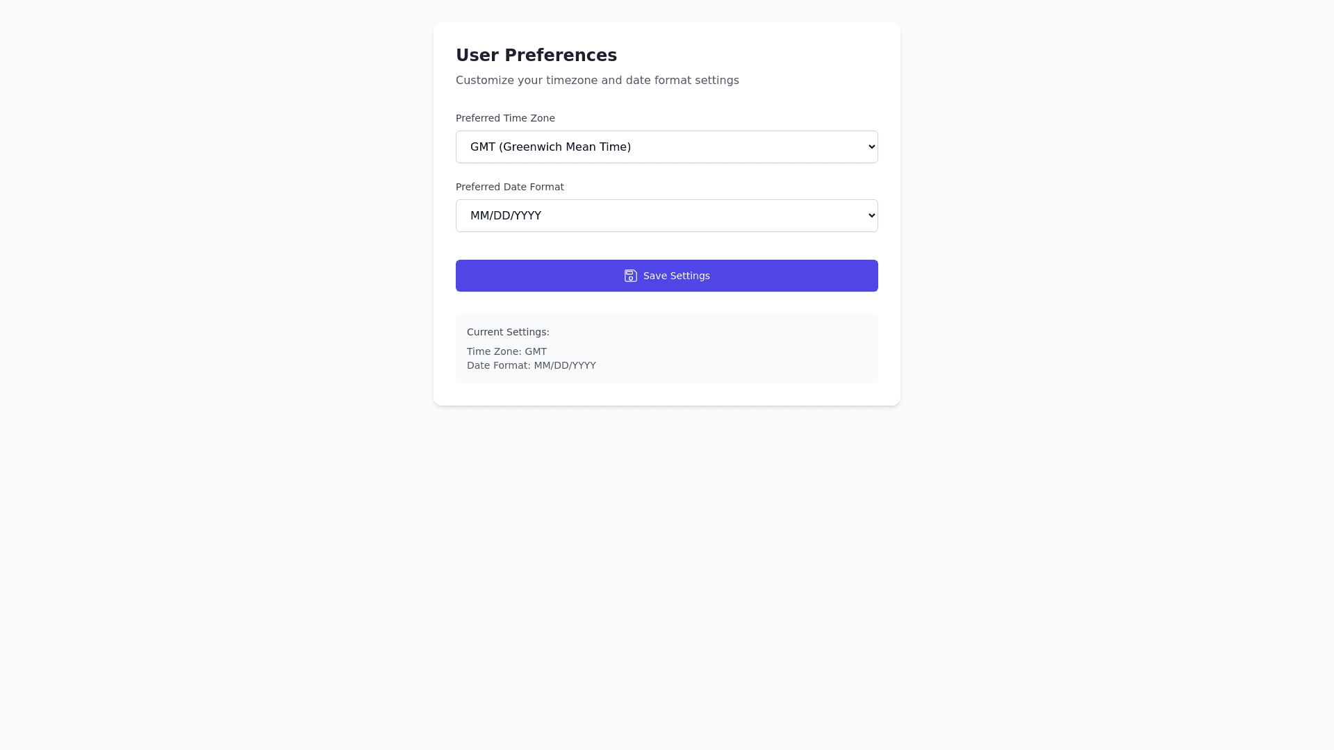Click the "GMT (Greenwich Mean Time)" selected value
Viewport: 1334px width, 750px height.
pyautogui.click(x=550, y=147)
